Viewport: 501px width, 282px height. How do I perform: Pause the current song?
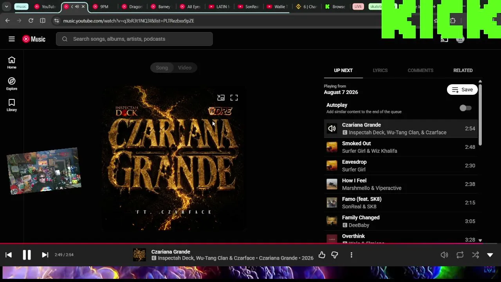coord(27,255)
